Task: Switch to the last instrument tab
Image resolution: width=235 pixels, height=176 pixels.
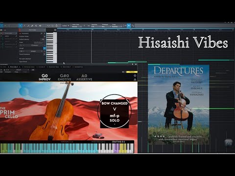Action: 78,67
